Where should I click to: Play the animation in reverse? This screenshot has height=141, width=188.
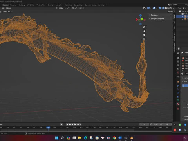[x=72, y=125]
